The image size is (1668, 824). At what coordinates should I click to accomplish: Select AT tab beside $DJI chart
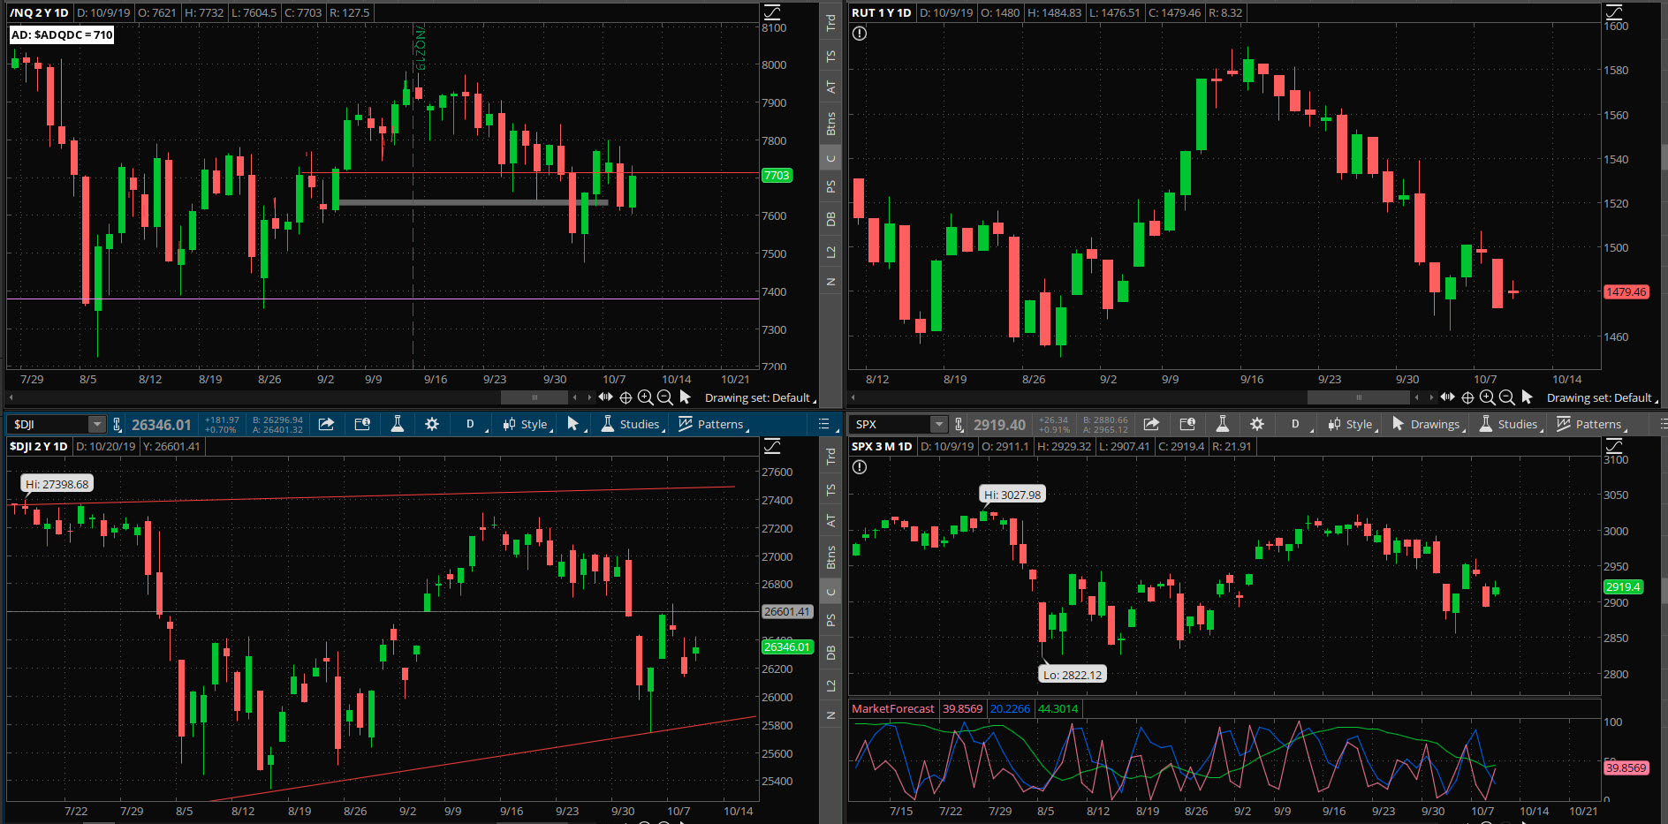pyautogui.click(x=830, y=520)
